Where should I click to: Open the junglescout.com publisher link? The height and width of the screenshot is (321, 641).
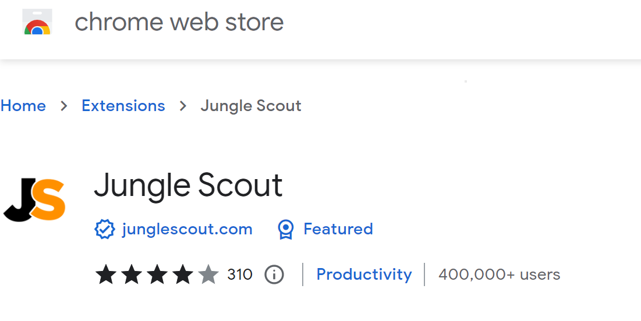click(x=187, y=229)
